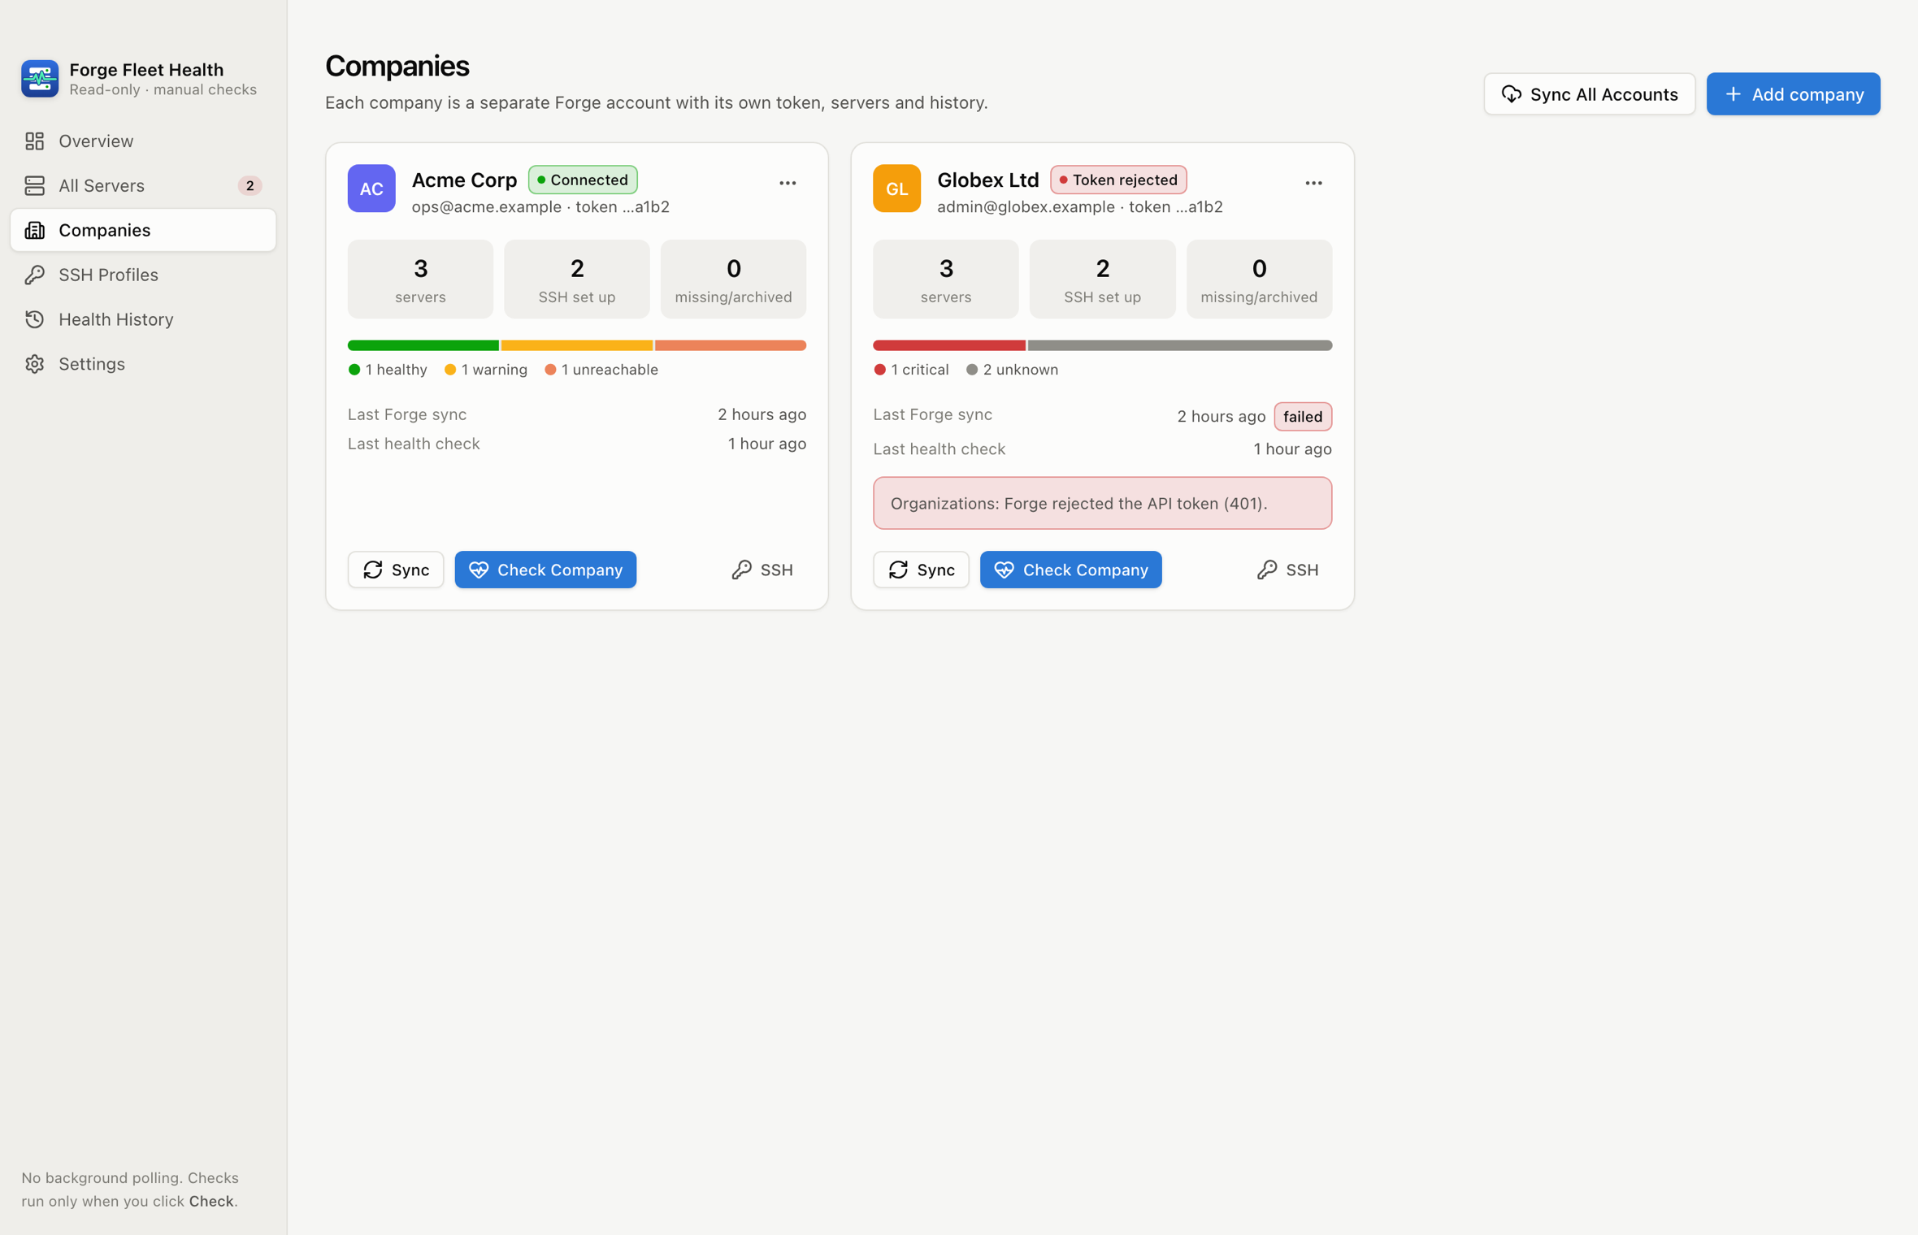Click the Forge Fleet Health app logo
Screen dimensions: 1918x1235
[40, 79]
